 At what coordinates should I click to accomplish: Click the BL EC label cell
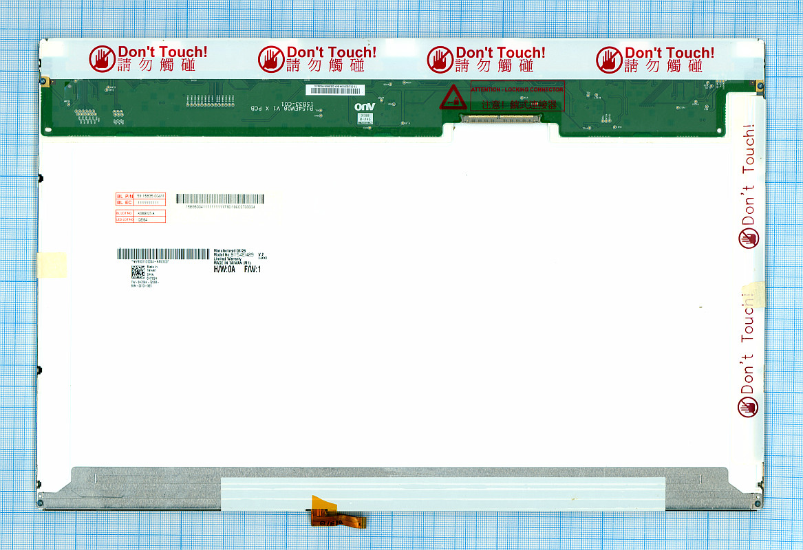point(125,203)
